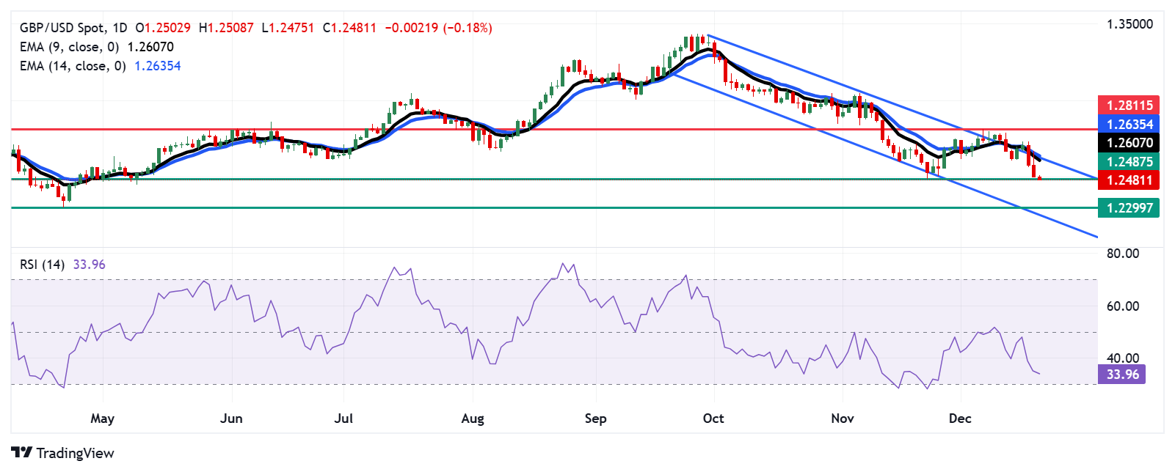Click the red 1.28115 price label
1175x472 pixels.
(x=1129, y=105)
